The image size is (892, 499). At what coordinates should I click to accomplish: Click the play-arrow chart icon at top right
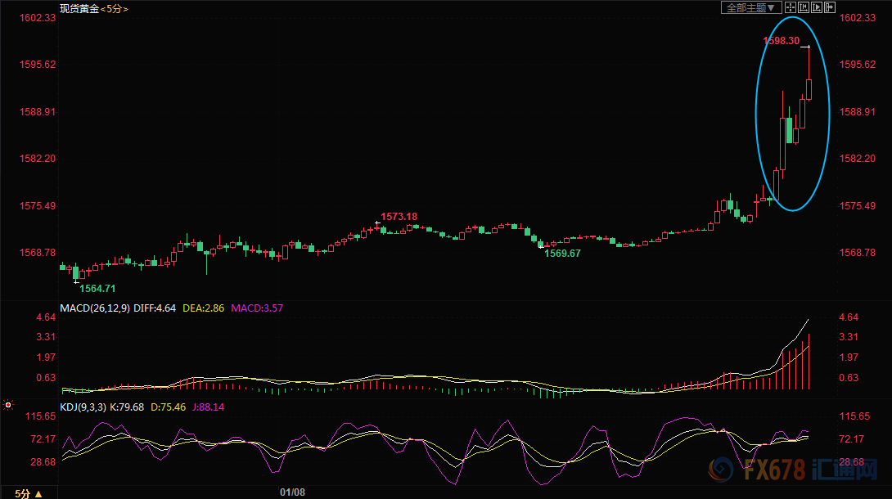[816, 7]
